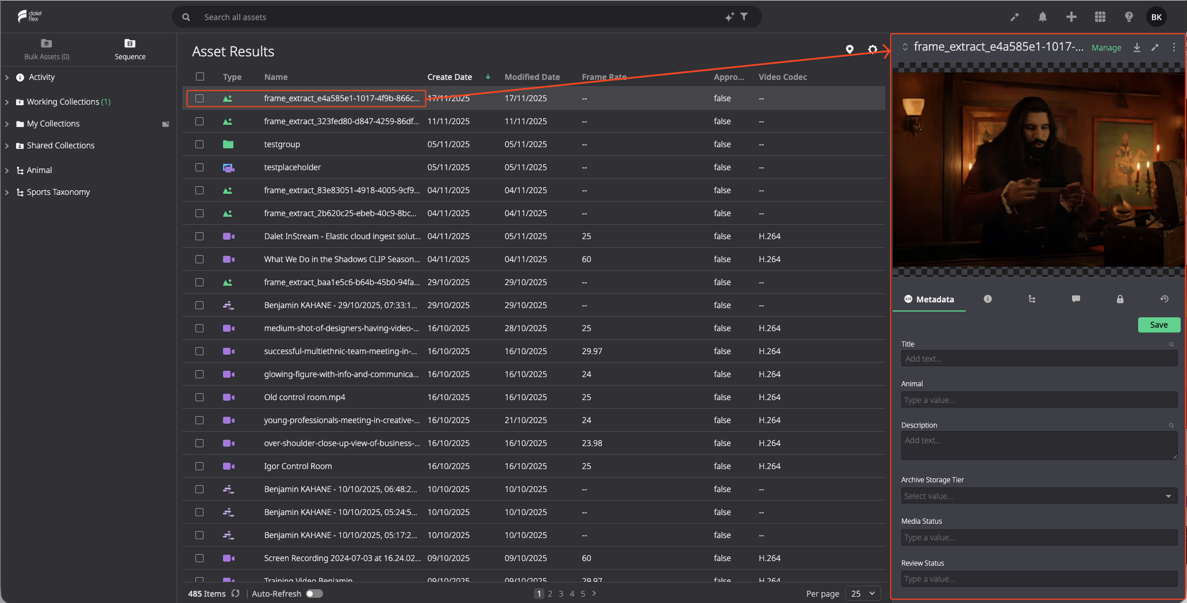Click the plus create icon

pyautogui.click(x=1071, y=17)
